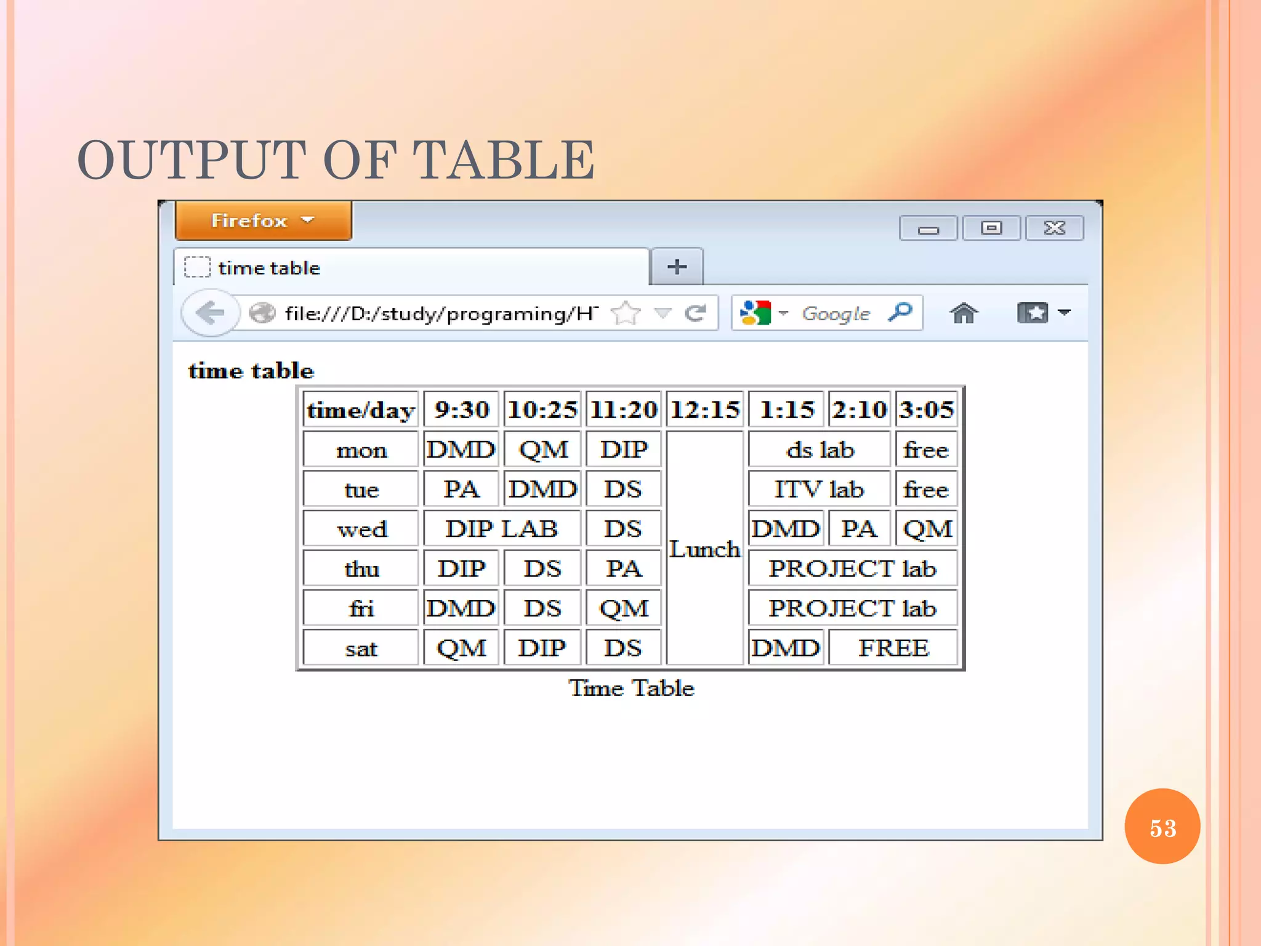This screenshot has height=946, width=1261.
Task: Open a new tab with plus button
Action: pos(677,267)
